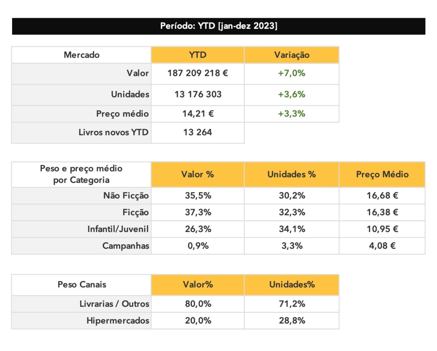The height and width of the screenshot is (351, 437).
Task: Select the Livrarias / Outros row label
Action: pos(114,304)
